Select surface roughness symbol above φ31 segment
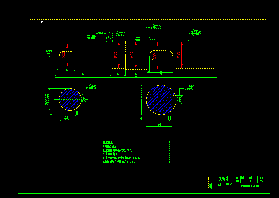This screenshot has height=198, width=279. [137, 39]
